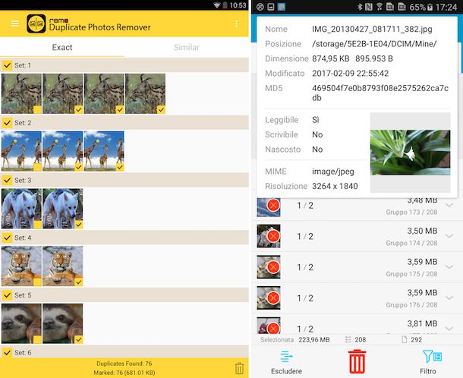Tap the image notification icon in the status bar

pyautogui.click(x=271, y=7)
